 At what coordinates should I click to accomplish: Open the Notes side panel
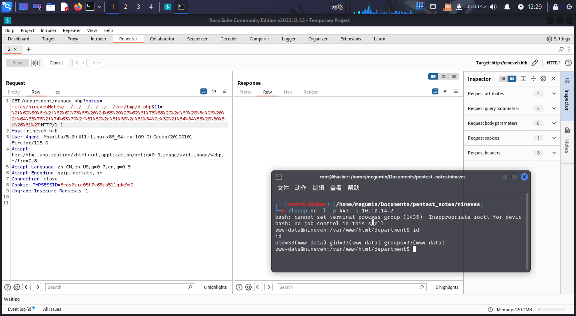567,140
